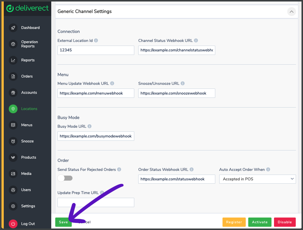Click info icon beside Order Status Webhook URL
The image size is (303, 230).
(191, 169)
